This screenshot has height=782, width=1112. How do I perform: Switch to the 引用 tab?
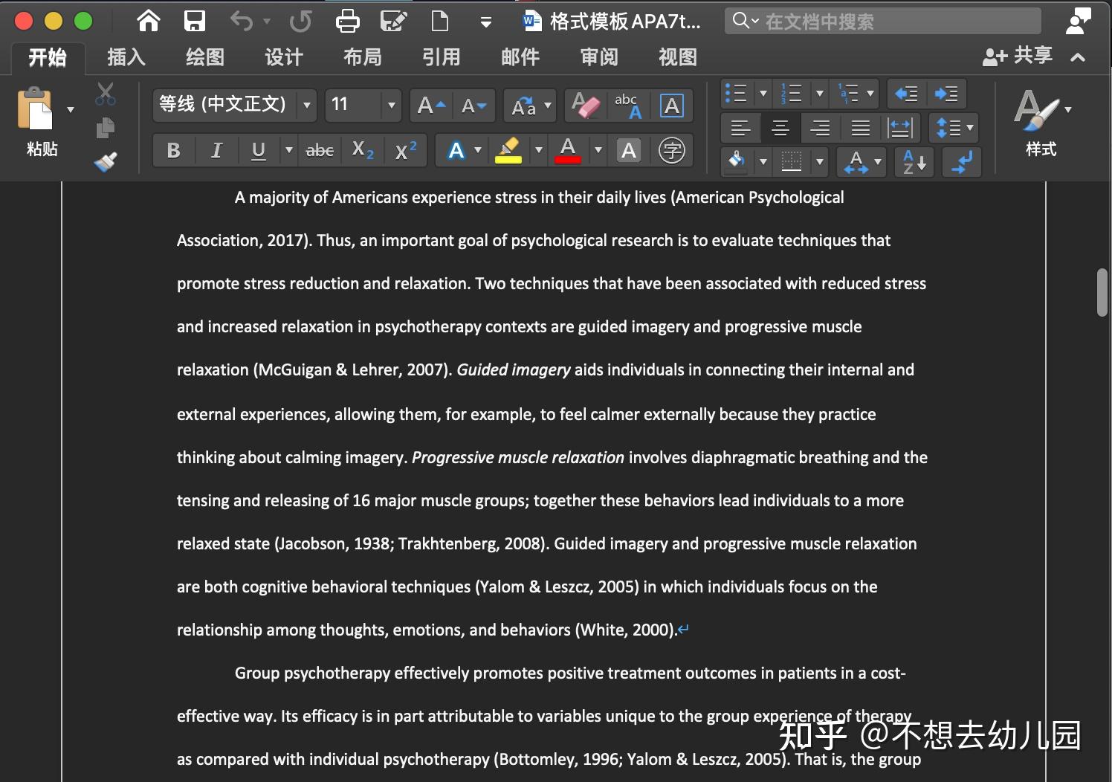(442, 57)
